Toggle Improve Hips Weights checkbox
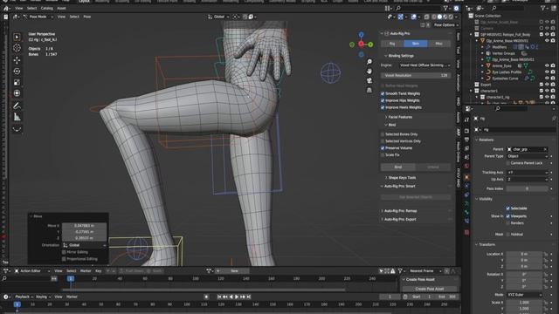Image resolution: width=559 pixels, height=314 pixels. (x=383, y=101)
